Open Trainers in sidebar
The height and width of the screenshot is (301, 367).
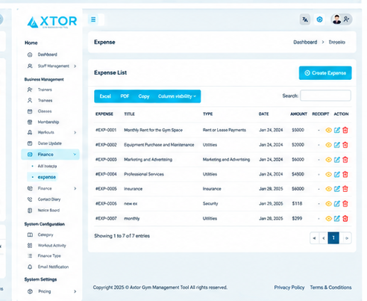[45, 90]
